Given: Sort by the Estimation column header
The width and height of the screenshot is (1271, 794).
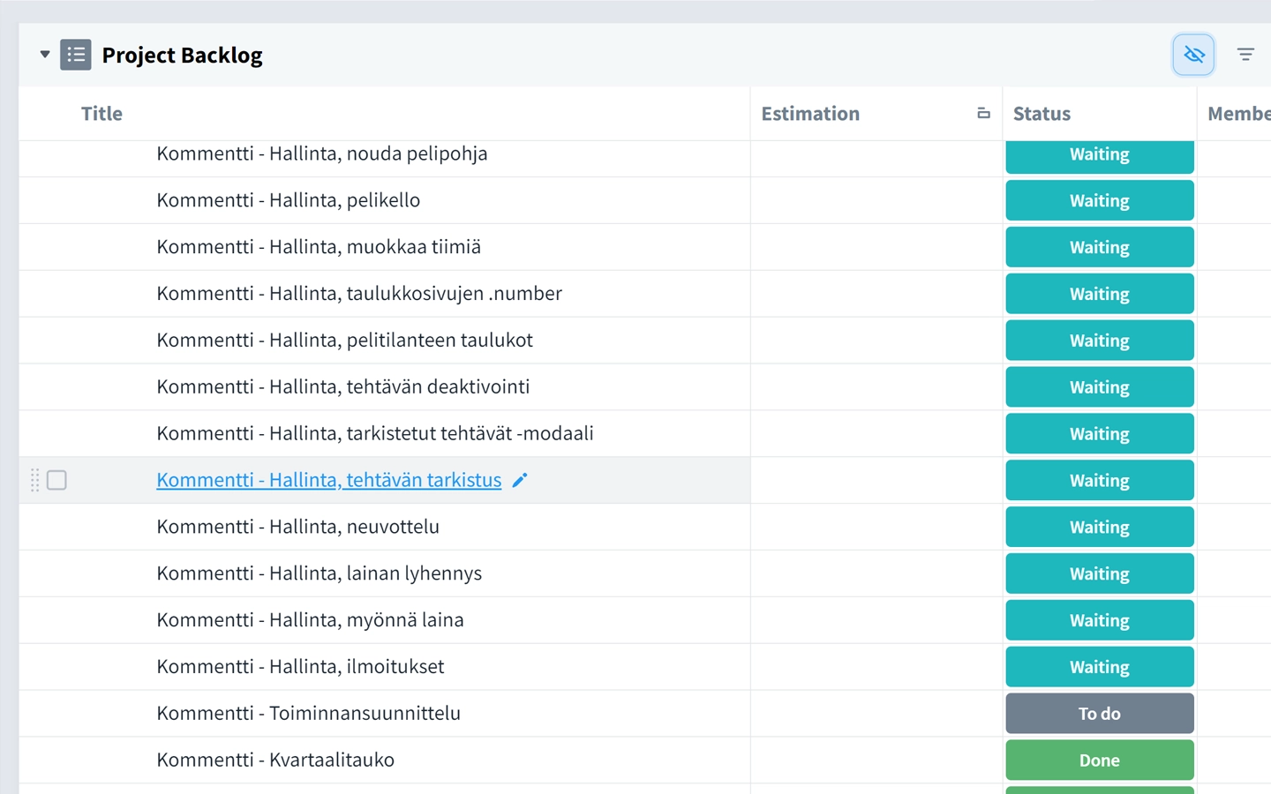Looking at the screenshot, I should click(810, 113).
